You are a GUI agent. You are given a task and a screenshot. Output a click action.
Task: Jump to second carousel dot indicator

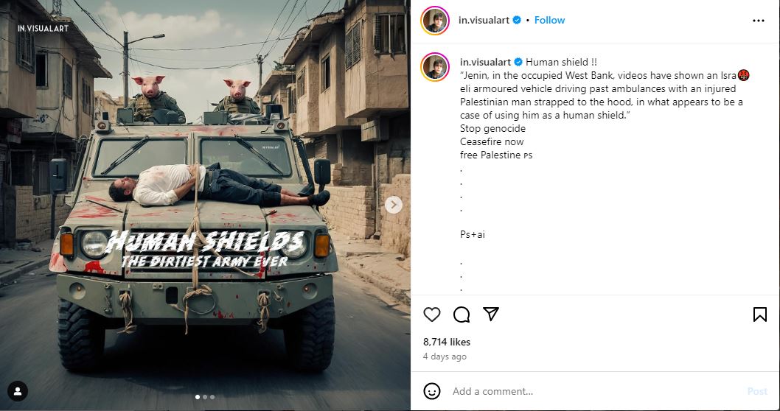[x=204, y=397]
